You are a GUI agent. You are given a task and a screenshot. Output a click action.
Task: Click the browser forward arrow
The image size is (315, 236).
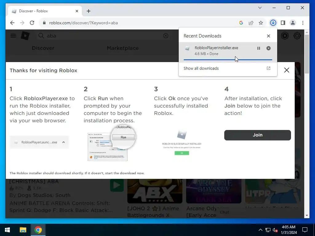[x=22, y=23]
